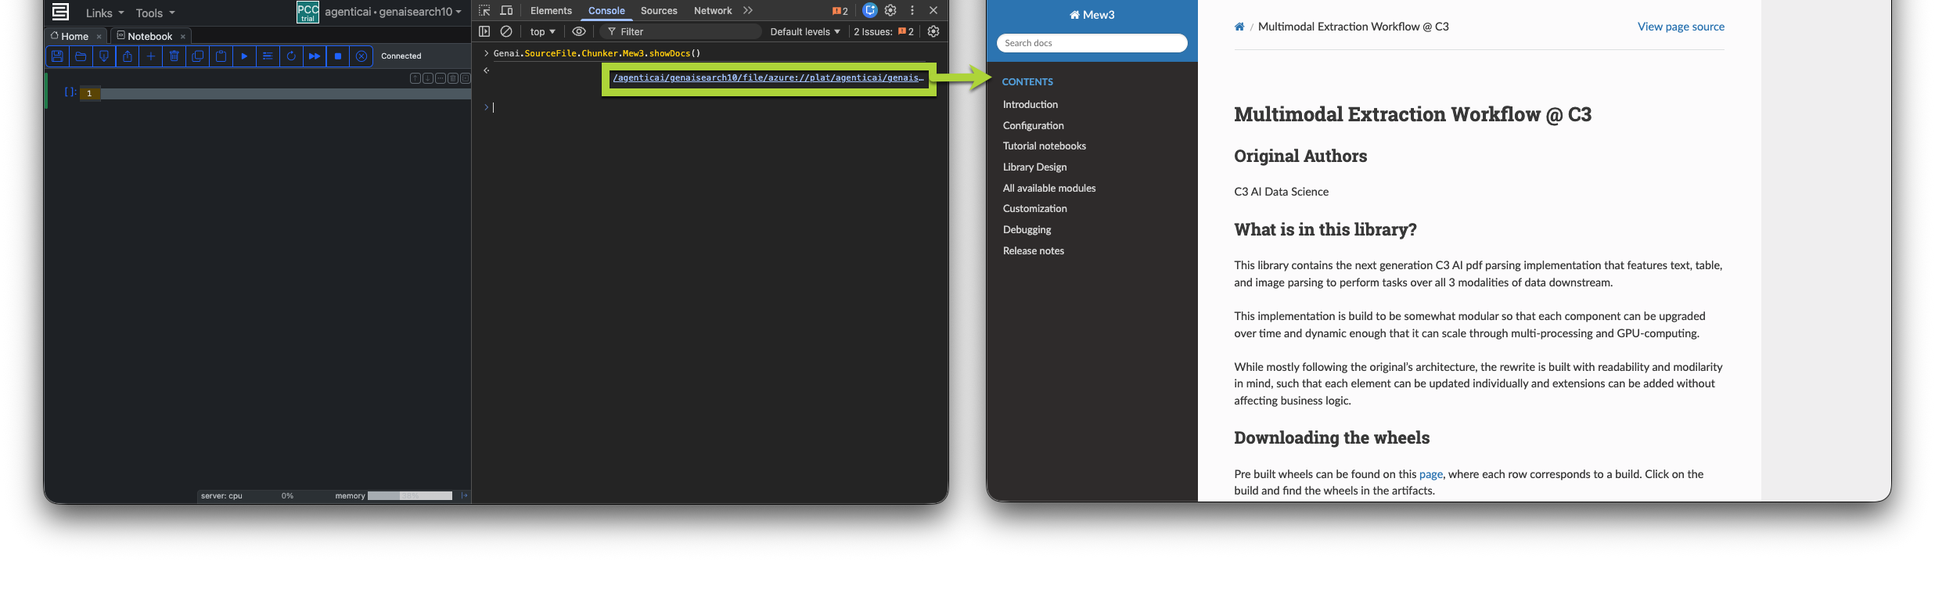Switch to the Home tab
Screen dimensions: 1935x590
pyautogui.click(x=74, y=36)
